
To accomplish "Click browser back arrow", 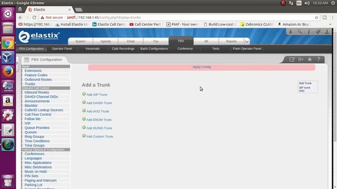I will [x=21, y=17].
